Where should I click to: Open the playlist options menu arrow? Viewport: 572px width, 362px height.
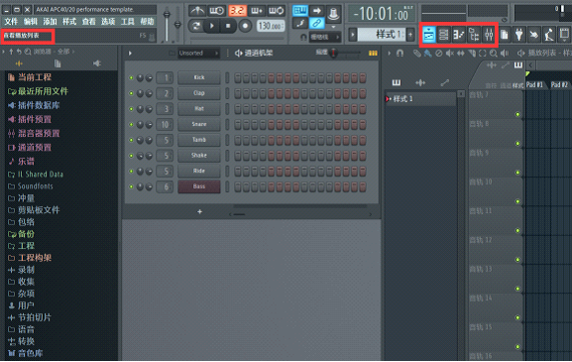pos(390,54)
